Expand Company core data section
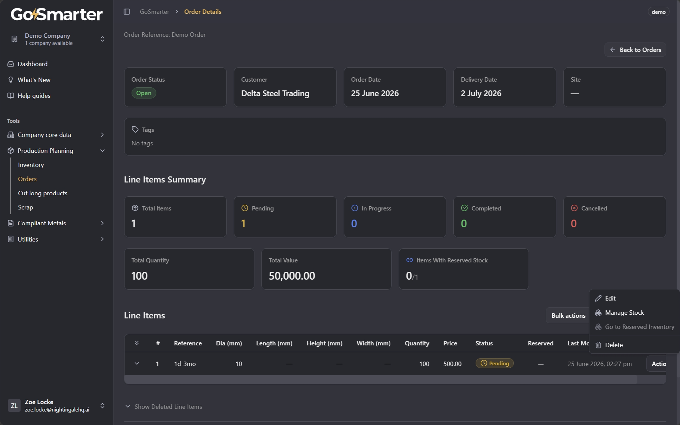Viewport: 680px width, 425px height. pos(102,135)
